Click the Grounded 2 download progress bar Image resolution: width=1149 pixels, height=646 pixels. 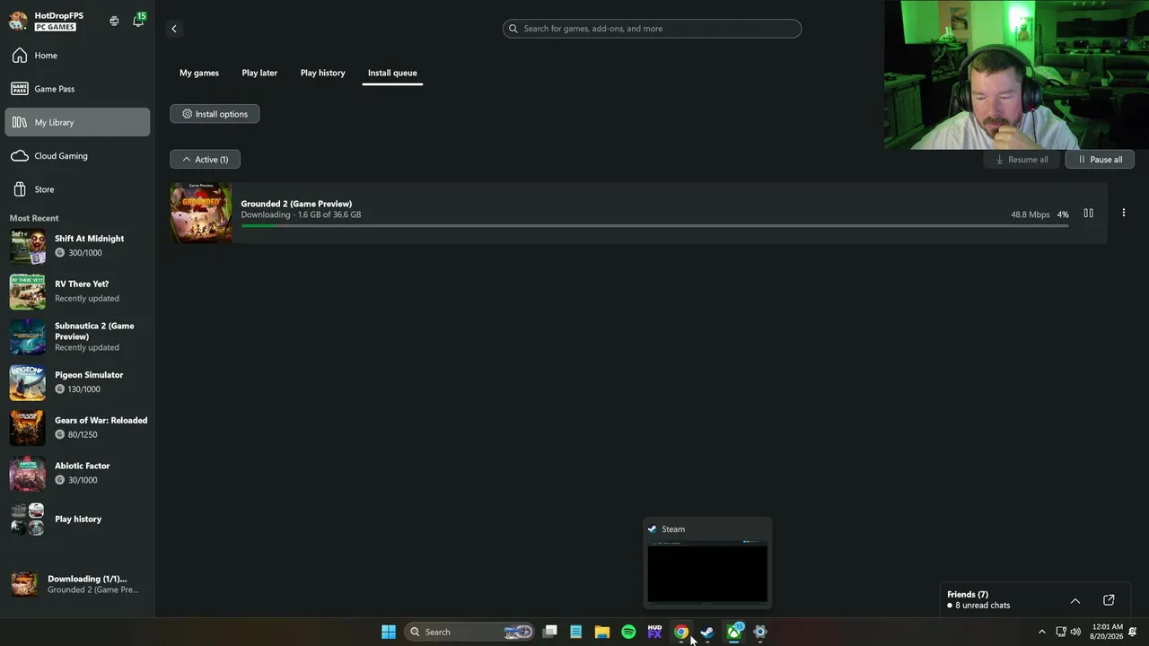654,226
